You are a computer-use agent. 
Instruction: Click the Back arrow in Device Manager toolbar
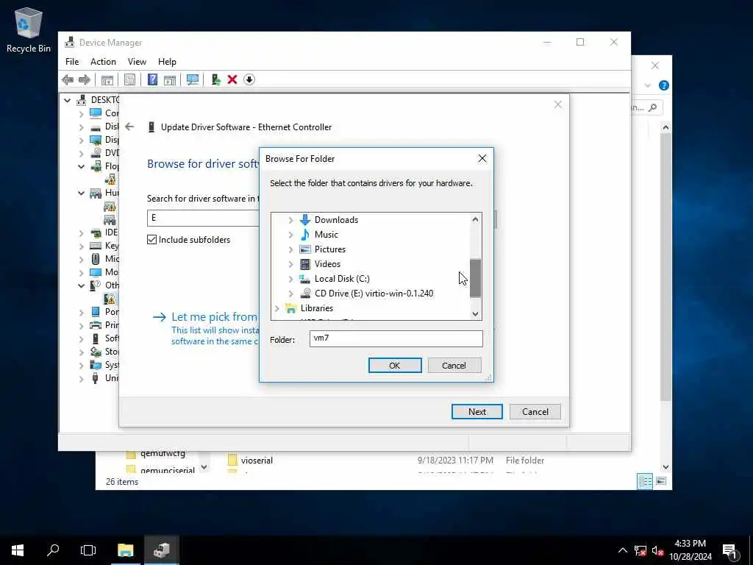[68, 79]
